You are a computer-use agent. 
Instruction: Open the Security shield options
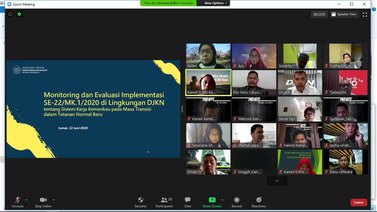coord(140,202)
